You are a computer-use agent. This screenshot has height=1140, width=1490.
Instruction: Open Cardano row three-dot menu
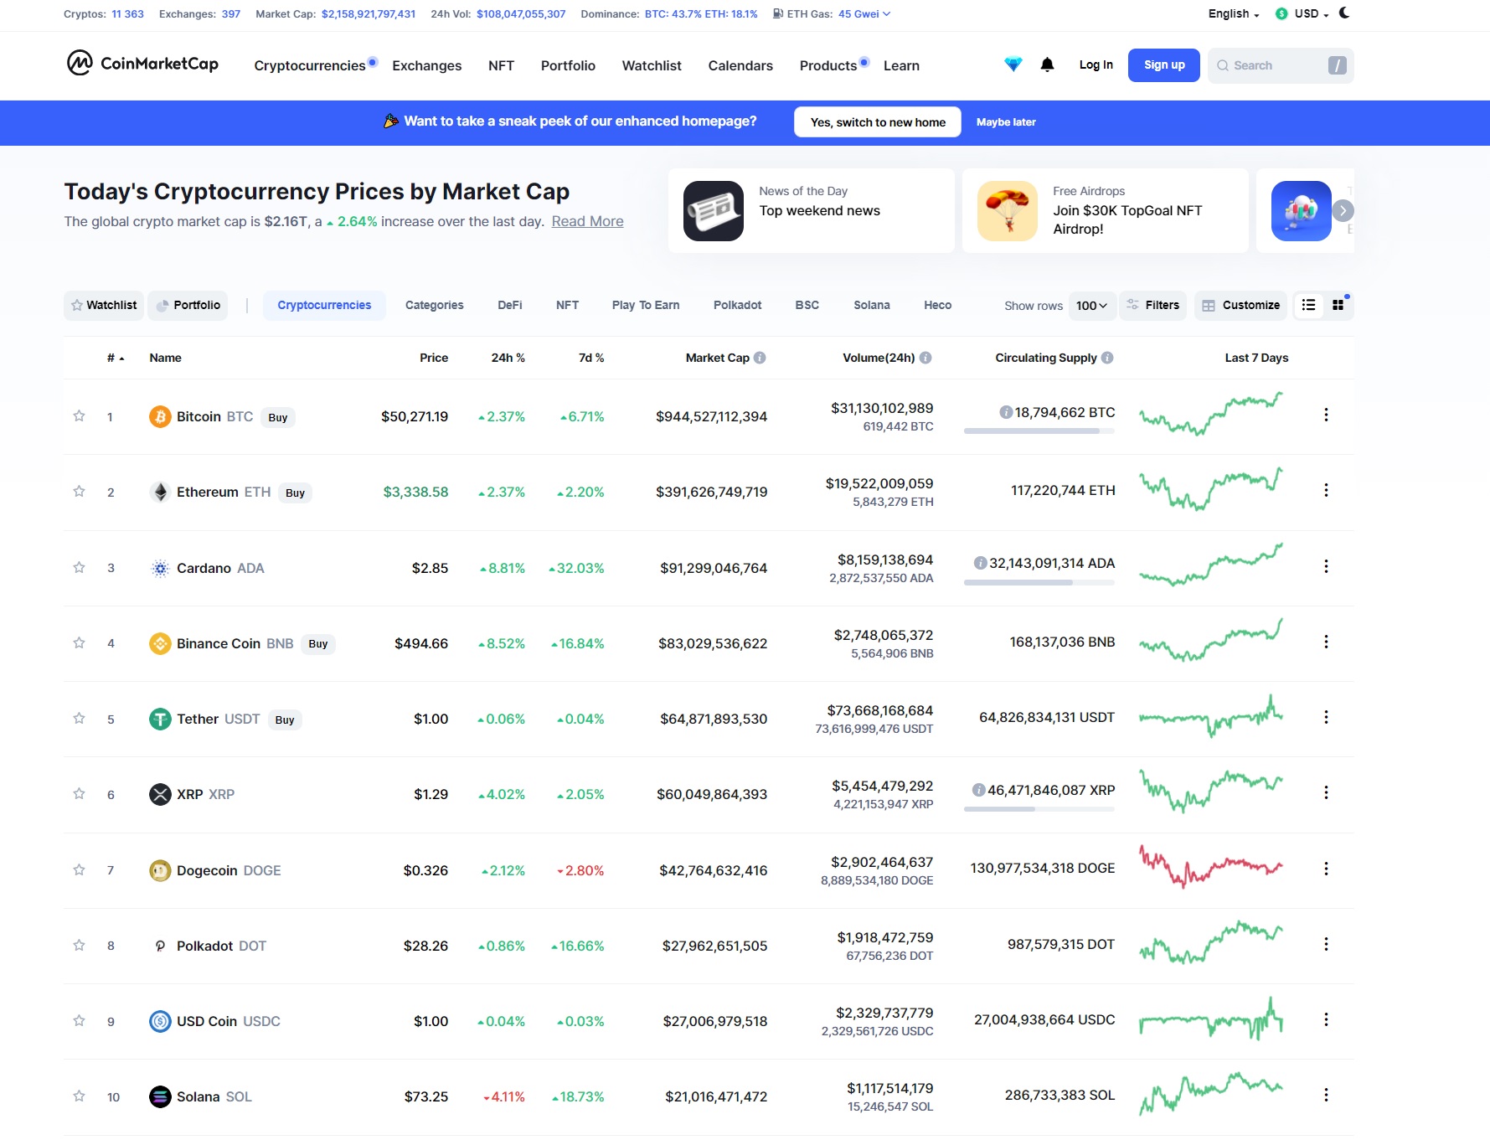[1326, 566]
